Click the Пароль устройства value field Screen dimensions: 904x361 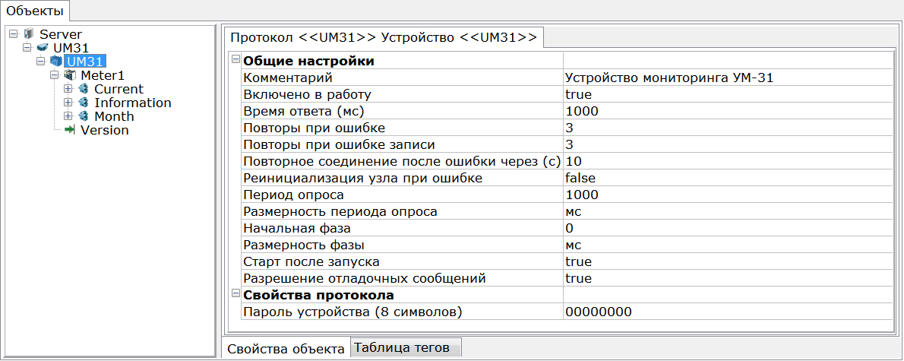728,312
